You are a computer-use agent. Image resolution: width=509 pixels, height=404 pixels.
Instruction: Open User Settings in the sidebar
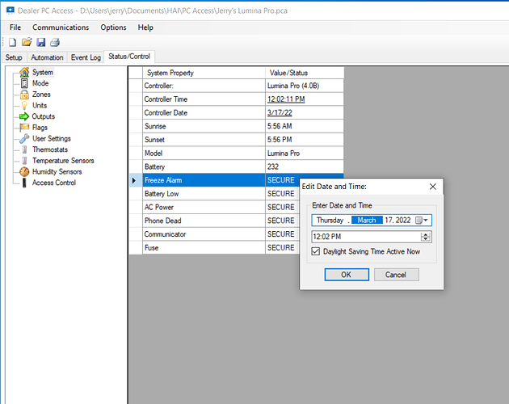(51, 138)
